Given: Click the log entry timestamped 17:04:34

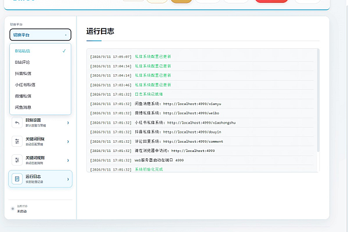Looking at the screenshot, I should (x=201, y=66).
